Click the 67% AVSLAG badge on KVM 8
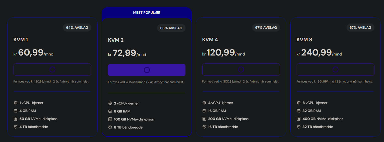Viewport: 384px width, 142px height. (x=360, y=27)
